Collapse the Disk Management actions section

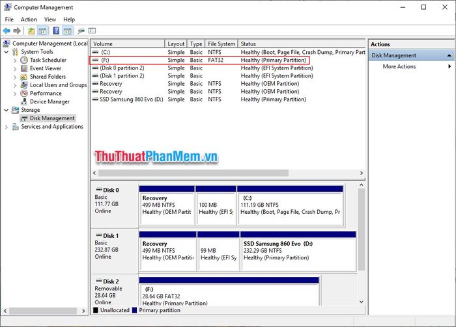[x=449, y=55]
